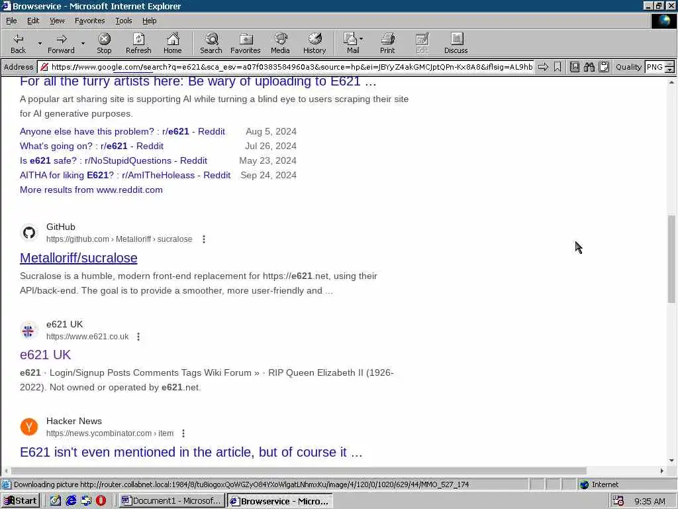Click the binoculars find icon
678x509 pixels.
click(589, 67)
